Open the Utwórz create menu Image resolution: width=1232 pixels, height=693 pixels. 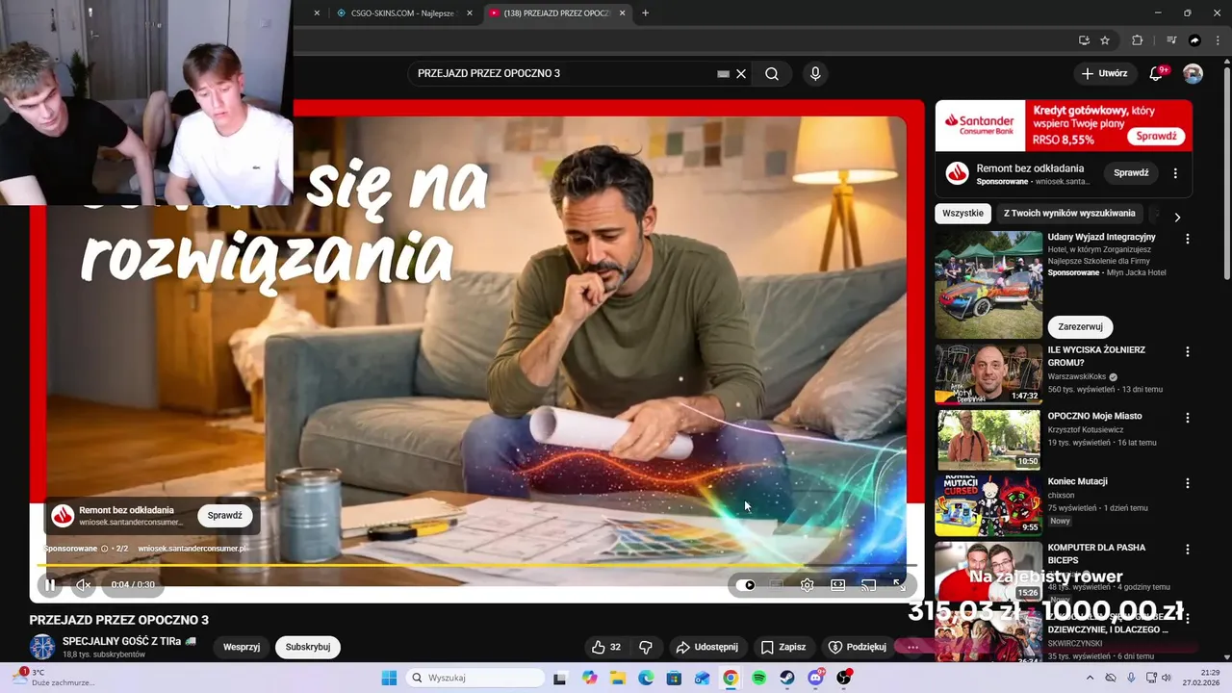coord(1104,73)
